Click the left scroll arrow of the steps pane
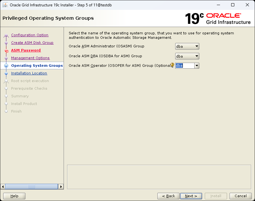This screenshot has height=201, width=255. point(3,186)
